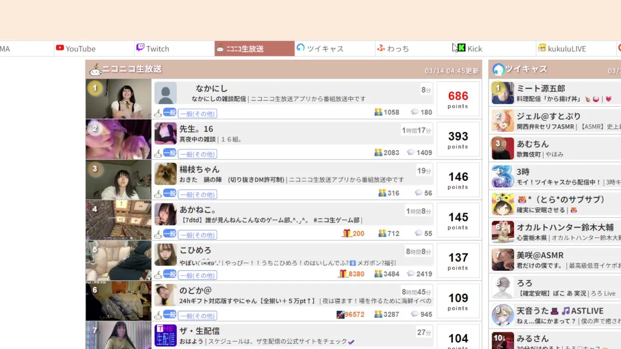This screenshot has height=349, width=621.
Task: Click こひめろ avatar icon
Action: pos(165,254)
